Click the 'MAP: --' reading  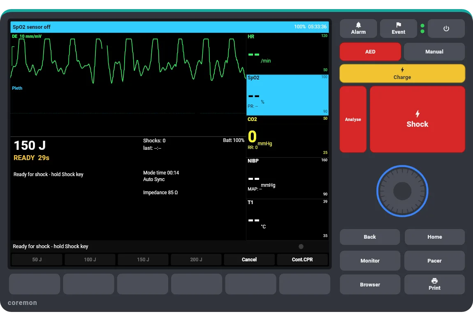[x=255, y=189]
